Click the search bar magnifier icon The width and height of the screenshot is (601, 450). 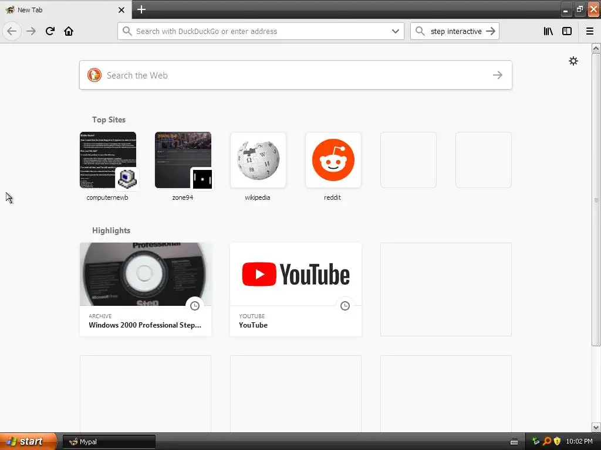pos(420,31)
